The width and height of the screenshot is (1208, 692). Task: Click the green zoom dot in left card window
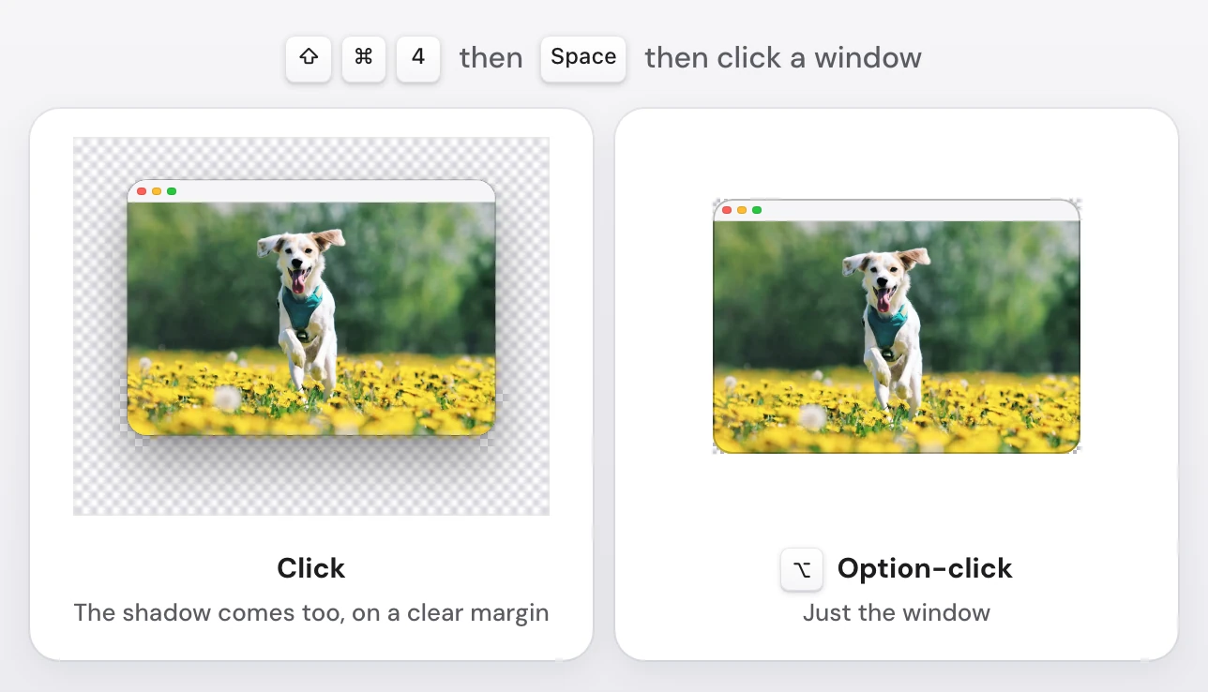[x=172, y=191]
